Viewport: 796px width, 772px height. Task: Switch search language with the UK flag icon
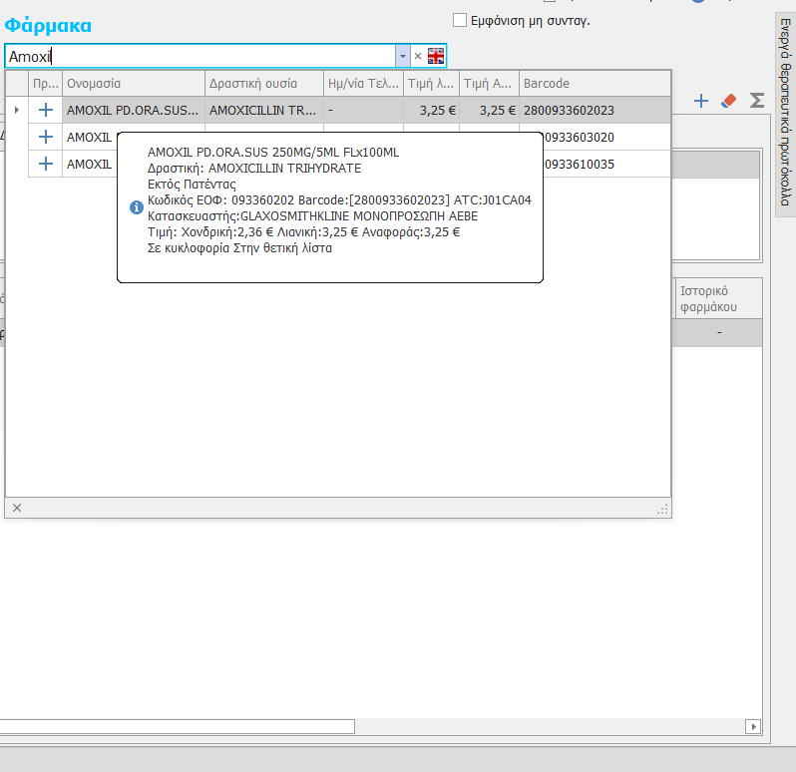coord(436,56)
